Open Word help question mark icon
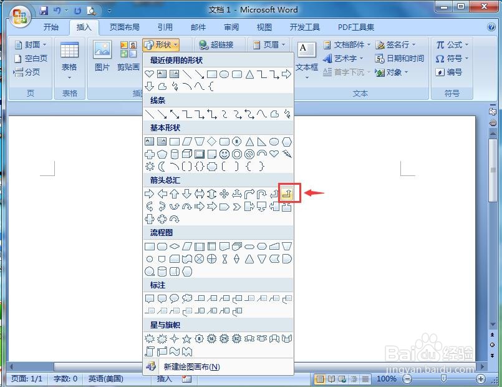Image resolution: width=502 pixels, height=387 pixels. pyautogui.click(x=491, y=27)
